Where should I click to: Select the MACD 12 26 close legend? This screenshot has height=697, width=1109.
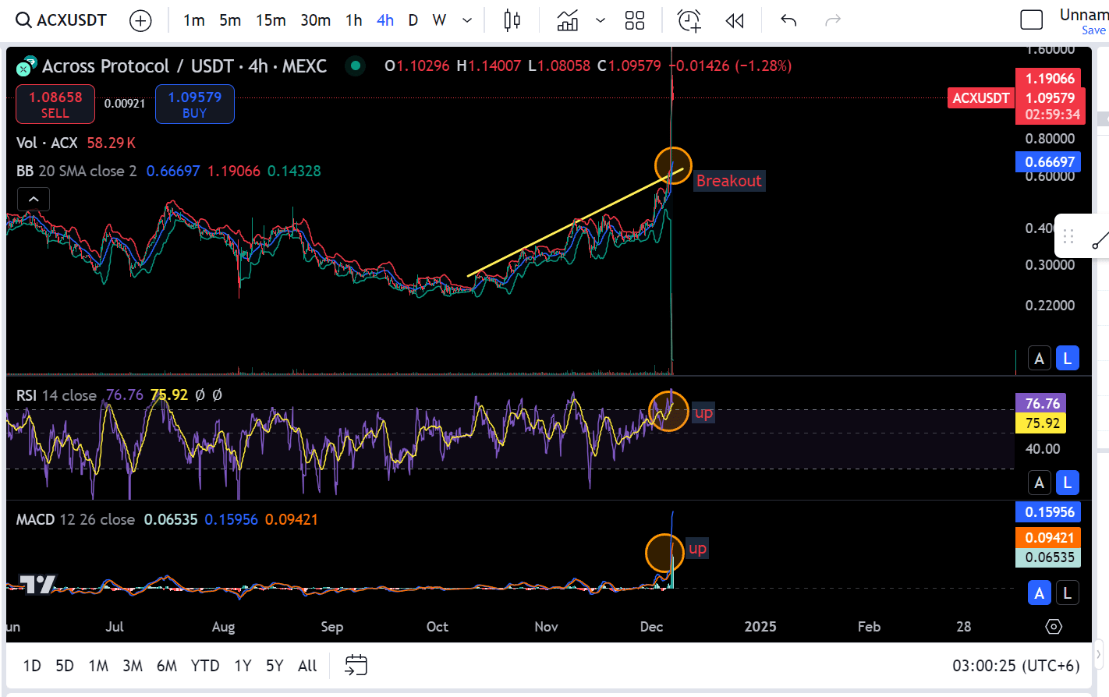(x=76, y=519)
